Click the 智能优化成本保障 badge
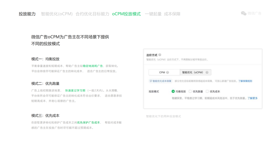This screenshot has width=280, height=157. click(x=161, y=81)
